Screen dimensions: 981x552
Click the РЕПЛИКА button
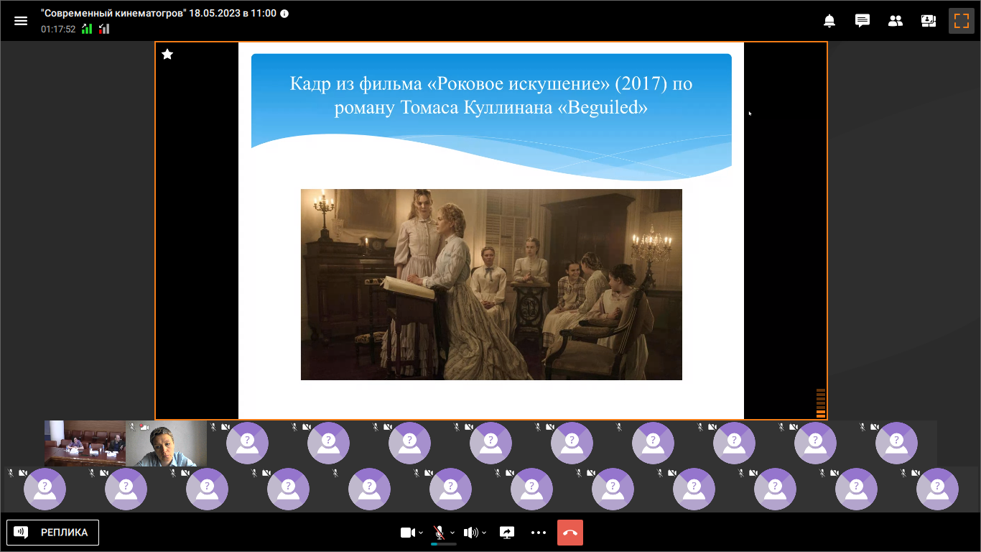[53, 533]
